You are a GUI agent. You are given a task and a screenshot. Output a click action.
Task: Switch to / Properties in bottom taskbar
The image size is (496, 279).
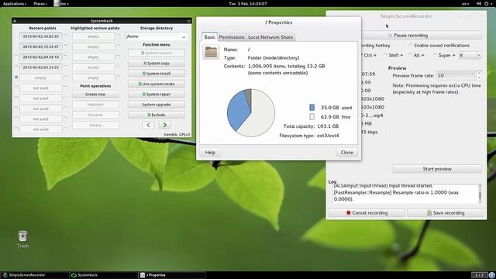[172, 275]
